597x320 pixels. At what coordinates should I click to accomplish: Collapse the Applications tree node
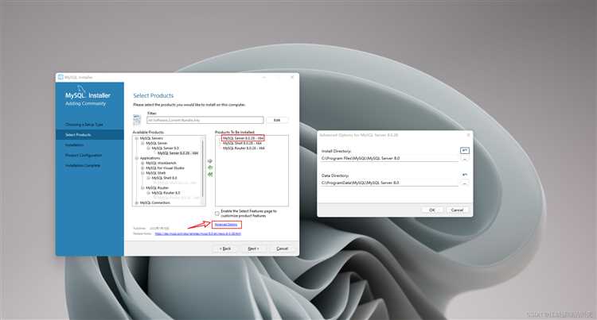[137, 158]
